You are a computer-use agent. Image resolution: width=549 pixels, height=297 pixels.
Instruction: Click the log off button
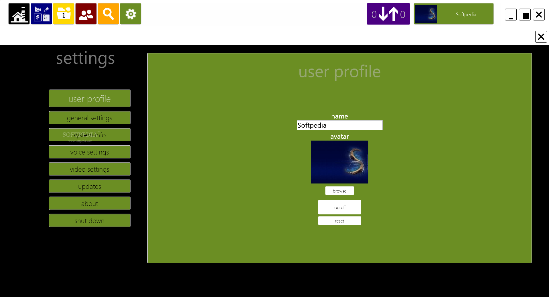[339, 207]
